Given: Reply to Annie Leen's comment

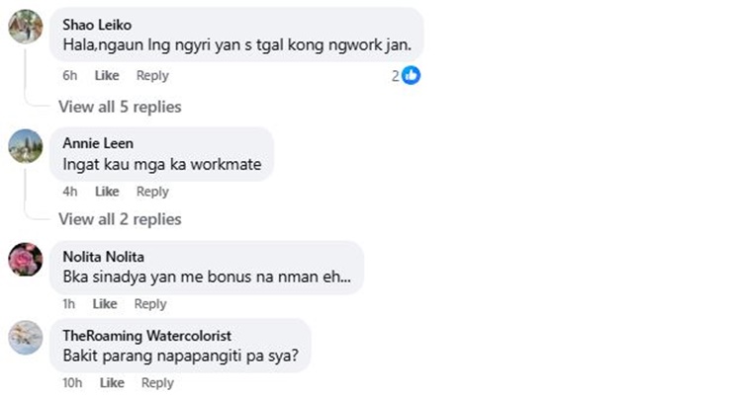Looking at the screenshot, I should pos(152,192).
